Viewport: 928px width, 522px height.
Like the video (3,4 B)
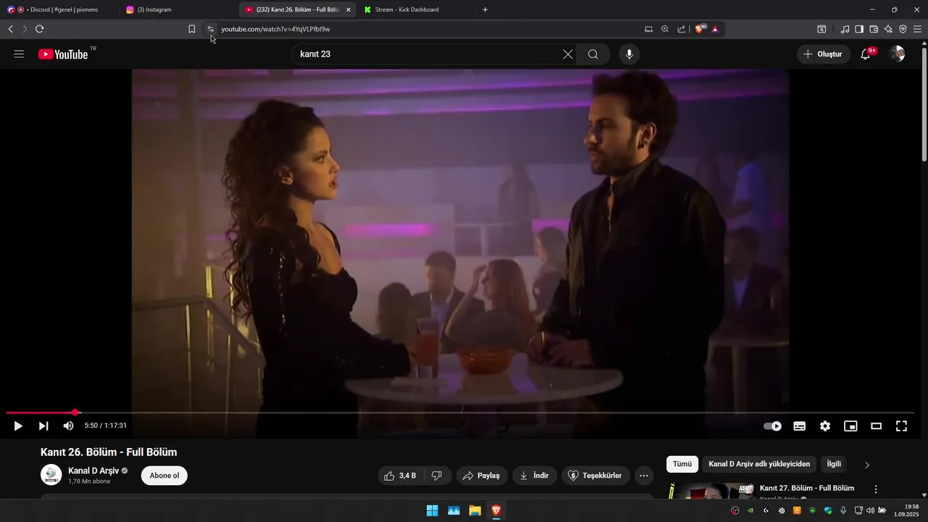[x=401, y=476]
